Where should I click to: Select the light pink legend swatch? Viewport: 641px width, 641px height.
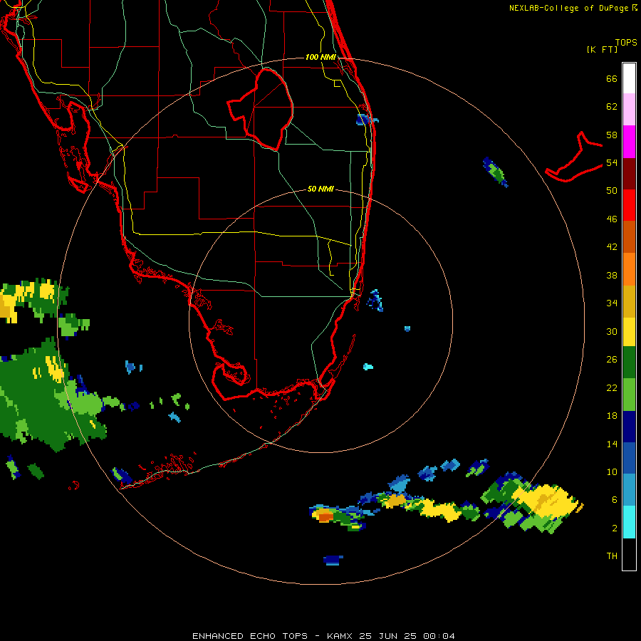pos(629,109)
